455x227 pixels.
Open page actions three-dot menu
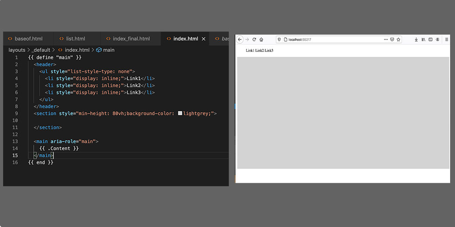click(x=386, y=39)
